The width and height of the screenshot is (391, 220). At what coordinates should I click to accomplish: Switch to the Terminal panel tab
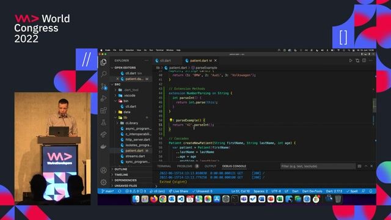[x=164, y=166]
